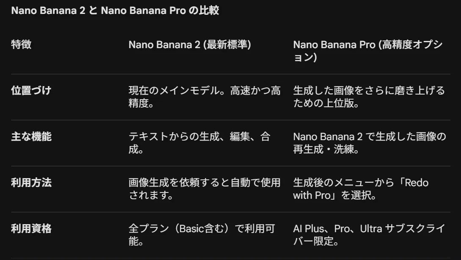The height and width of the screenshot is (260, 461).
Task: Click the AI Plus、Pro、Ultra subscriber cell
Action: (x=369, y=235)
